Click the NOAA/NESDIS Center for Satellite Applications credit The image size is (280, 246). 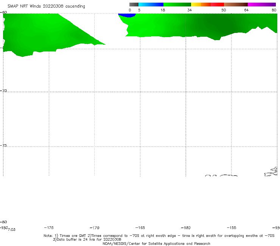pyautogui.click(x=156, y=243)
